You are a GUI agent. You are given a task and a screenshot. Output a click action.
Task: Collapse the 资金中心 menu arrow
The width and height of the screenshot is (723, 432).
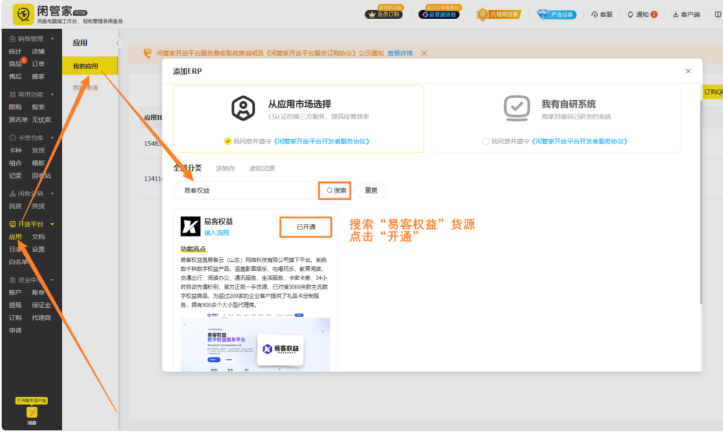click(x=52, y=280)
